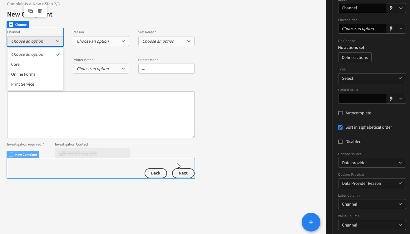This screenshot has width=410, height=234.
Task: Click Define actions under On Change
Action: [354, 57]
